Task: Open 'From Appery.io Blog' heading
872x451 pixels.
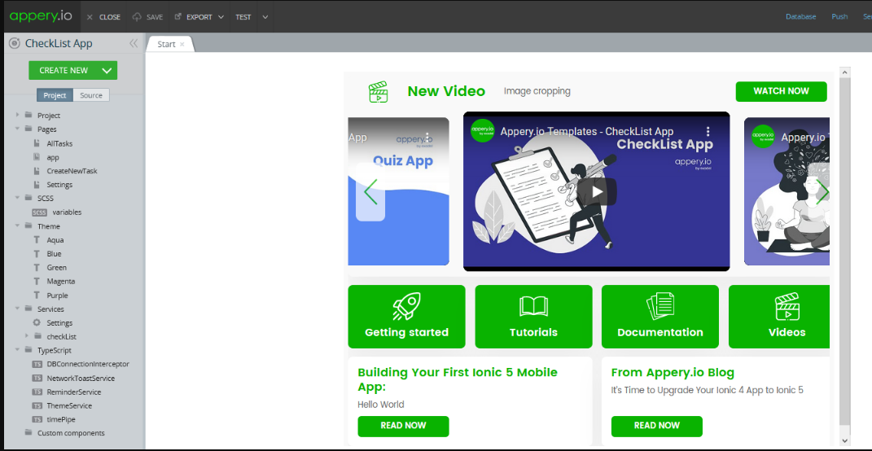Action: [673, 373]
